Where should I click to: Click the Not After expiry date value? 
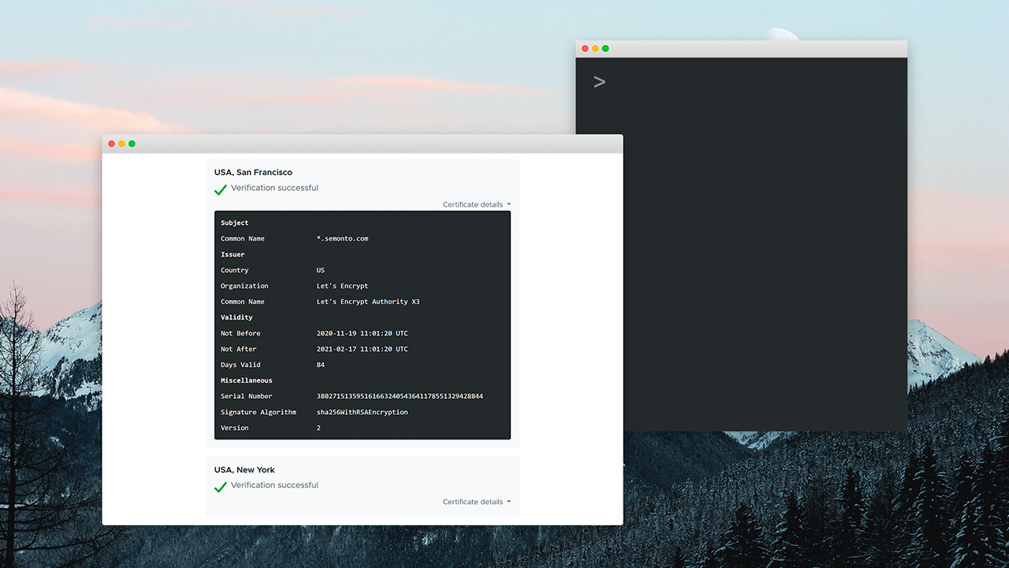click(362, 349)
